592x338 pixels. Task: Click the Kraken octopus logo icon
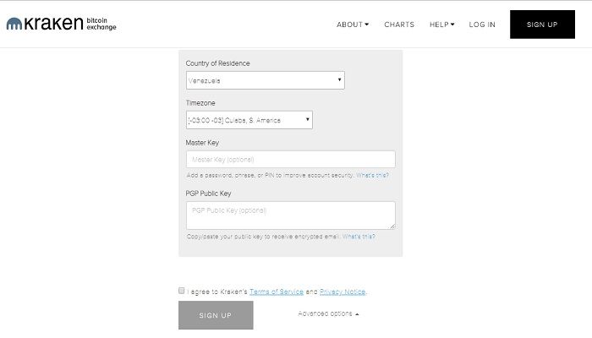pos(14,25)
